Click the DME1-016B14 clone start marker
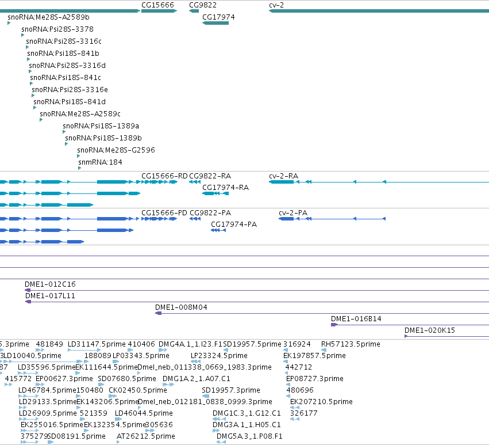 click(x=334, y=325)
